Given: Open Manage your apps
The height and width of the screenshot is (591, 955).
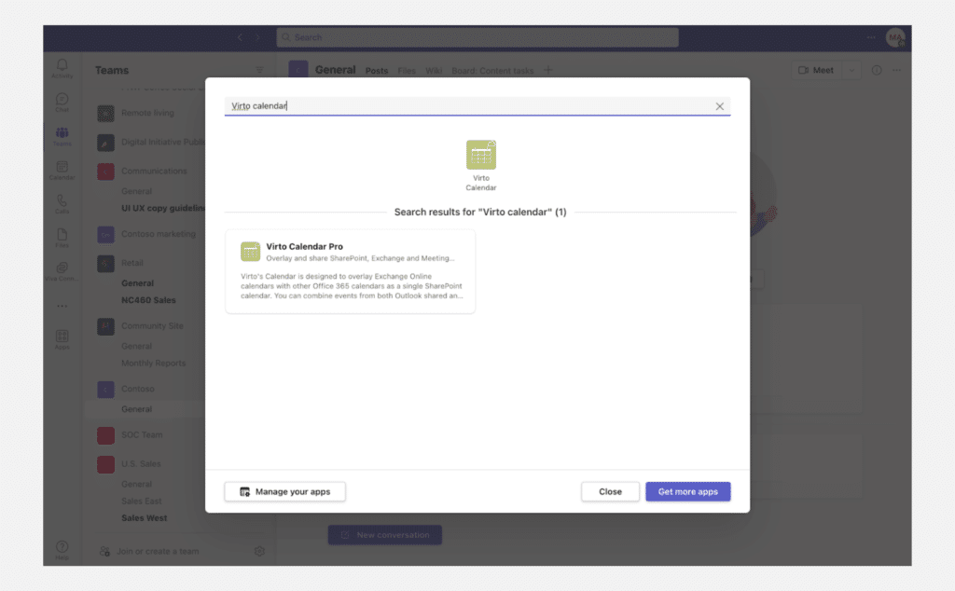Looking at the screenshot, I should (285, 492).
